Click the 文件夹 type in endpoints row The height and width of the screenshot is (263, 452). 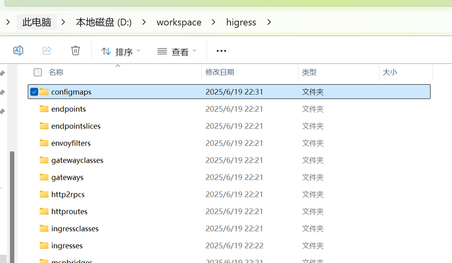pyautogui.click(x=313, y=109)
